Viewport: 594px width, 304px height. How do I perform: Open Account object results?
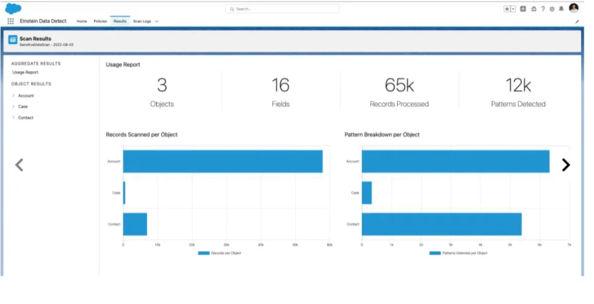click(x=26, y=96)
